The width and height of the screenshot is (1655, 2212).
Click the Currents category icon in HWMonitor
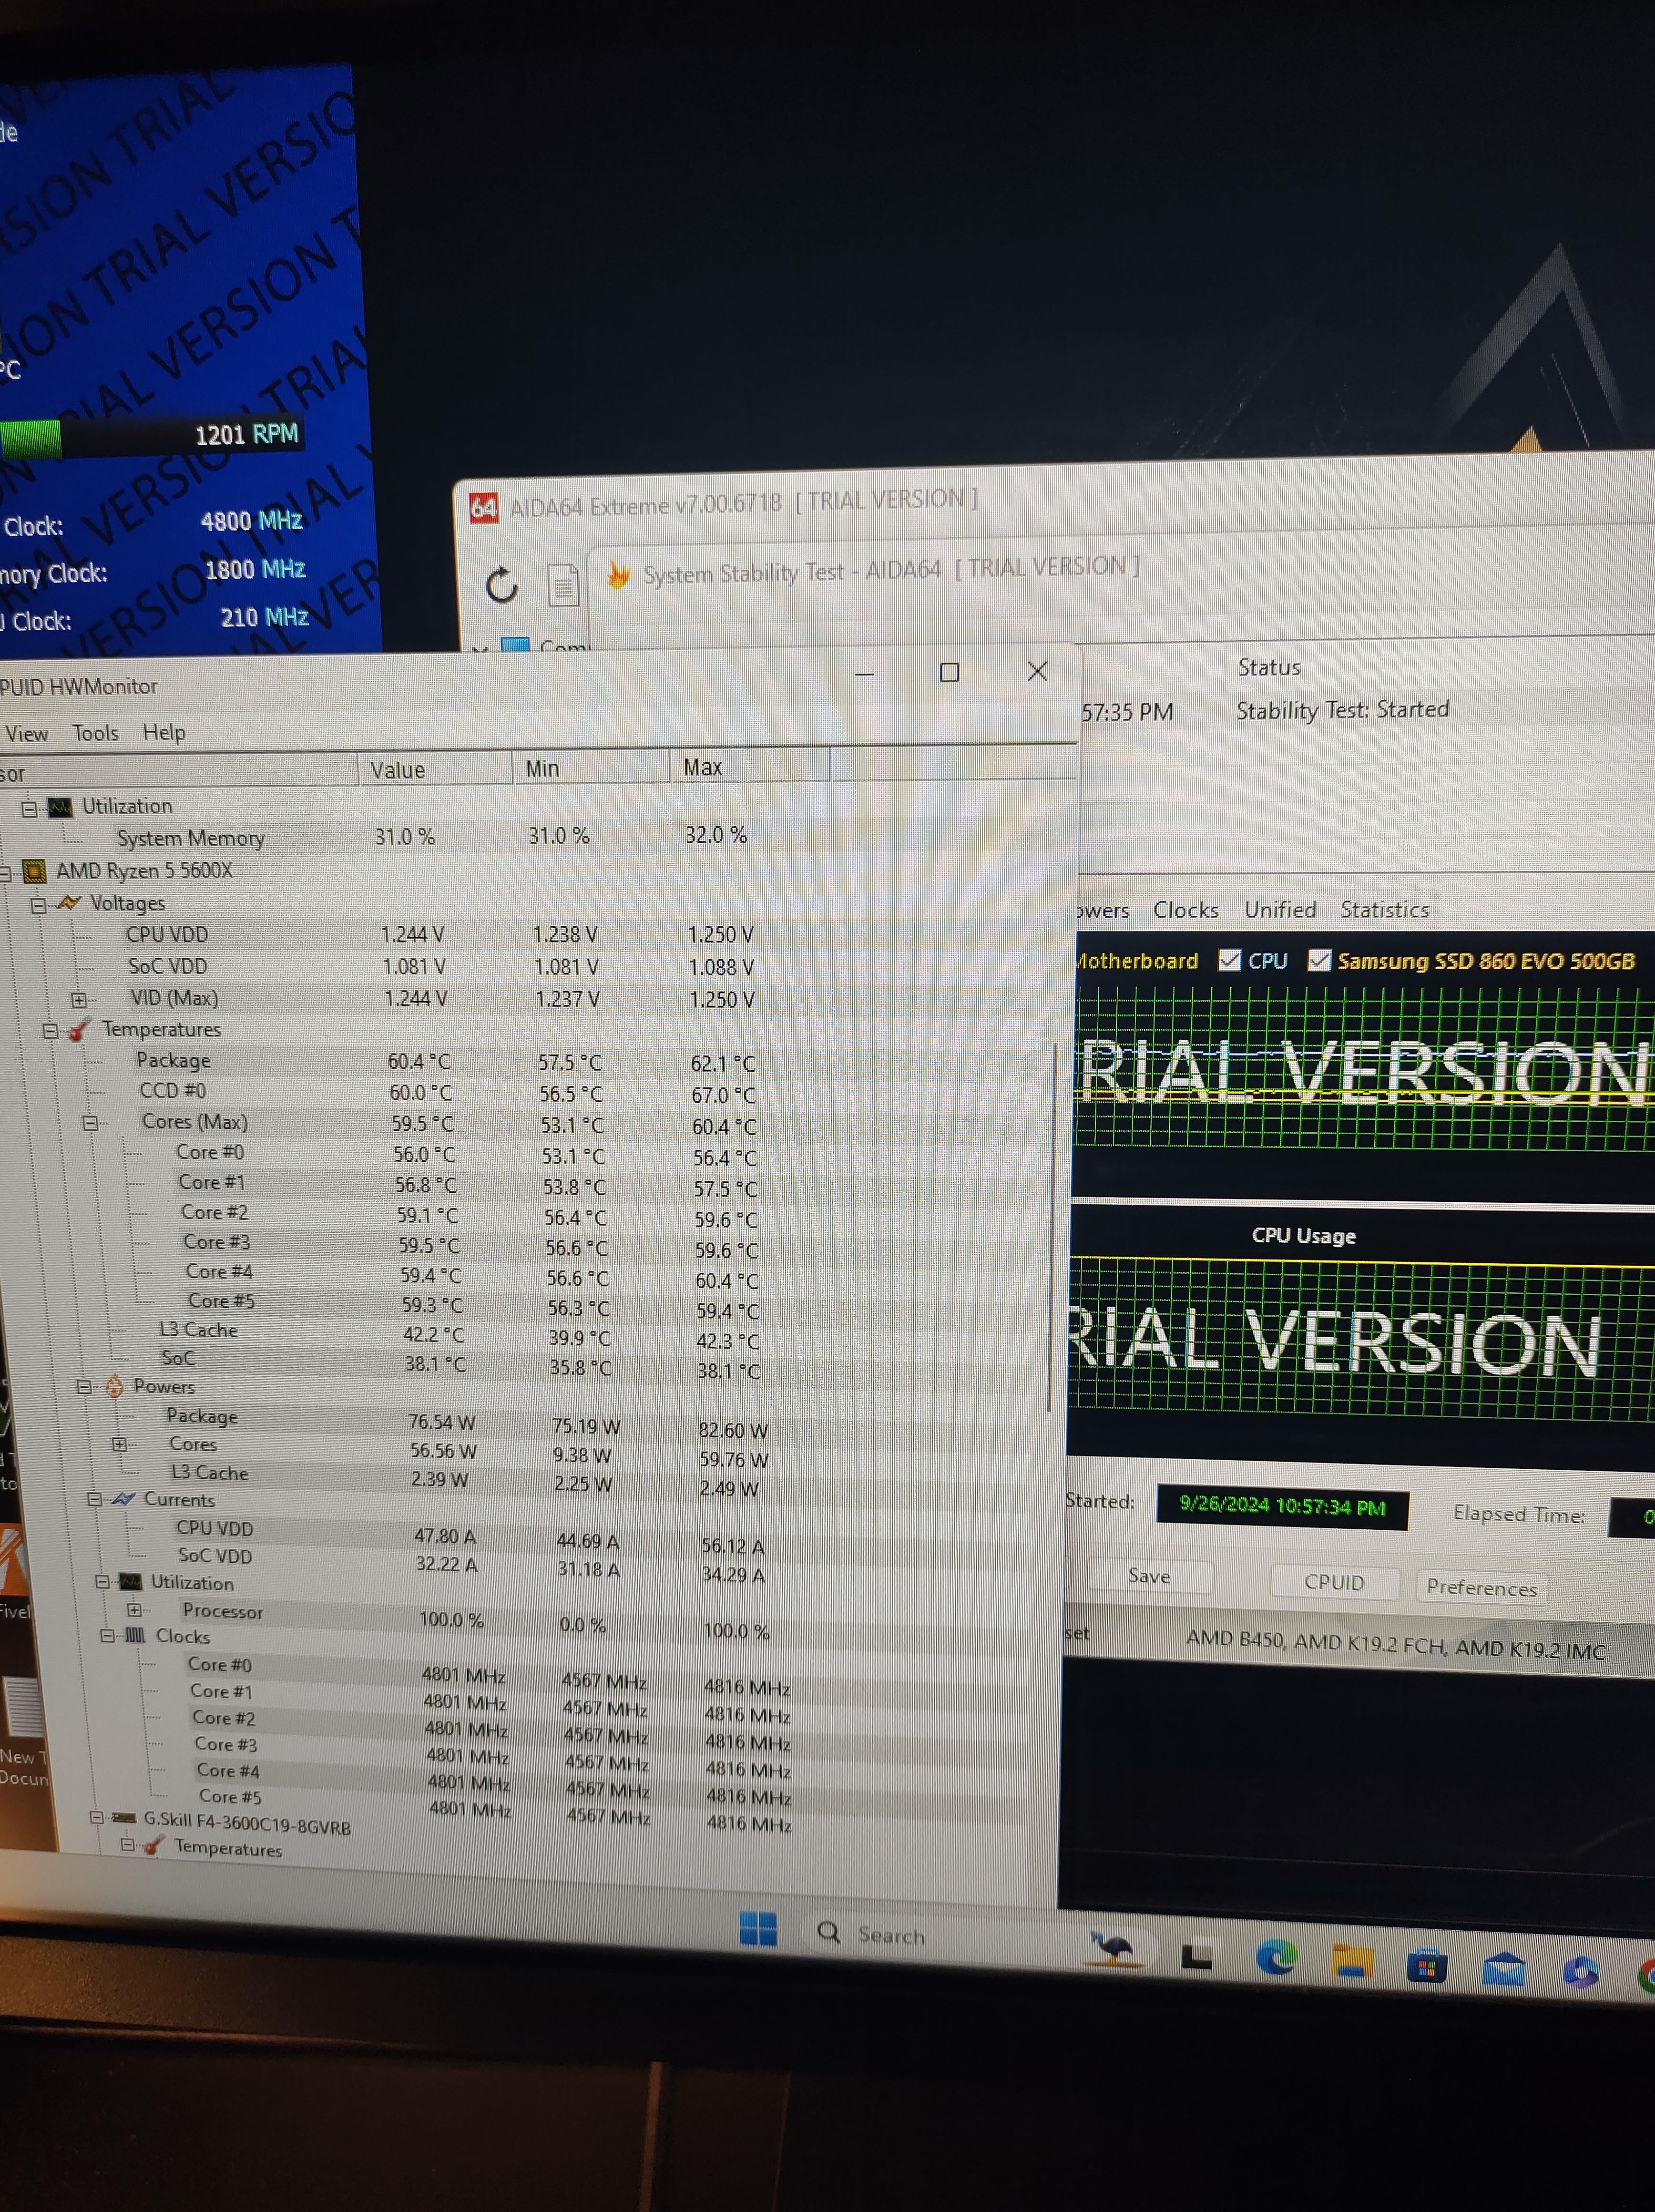(x=123, y=1499)
